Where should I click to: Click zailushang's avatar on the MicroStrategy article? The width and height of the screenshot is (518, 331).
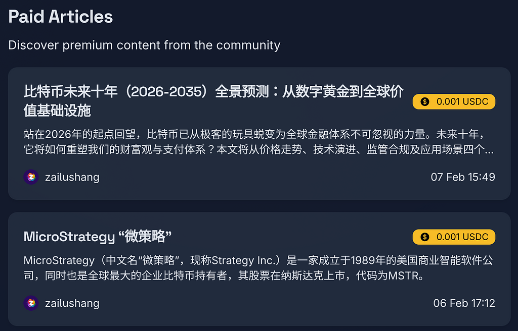click(x=31, y=303)
